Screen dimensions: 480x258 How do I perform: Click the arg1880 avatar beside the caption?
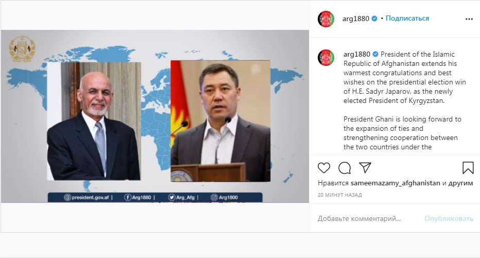[326, 58]
